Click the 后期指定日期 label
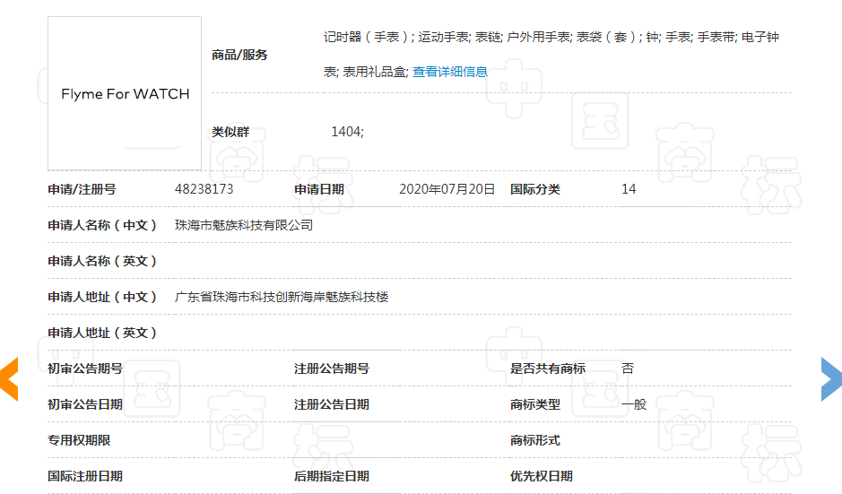This screenshot has height=494, width=842. 331,477
